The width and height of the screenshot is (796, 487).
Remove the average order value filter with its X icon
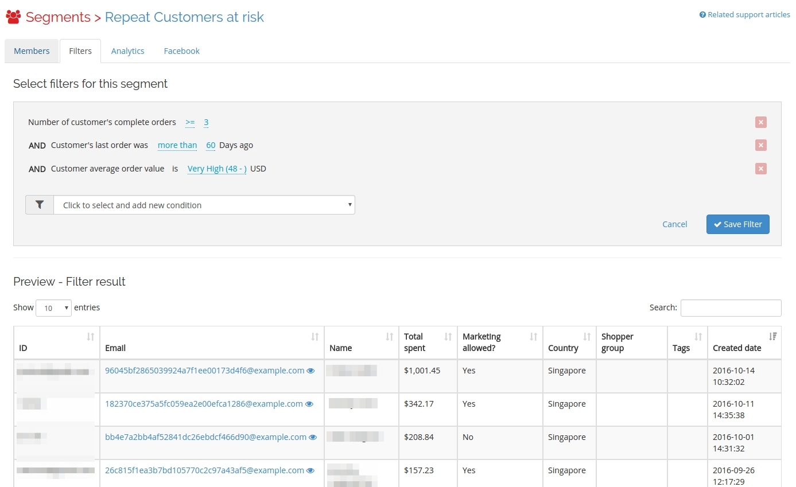[x=760, y=169]
